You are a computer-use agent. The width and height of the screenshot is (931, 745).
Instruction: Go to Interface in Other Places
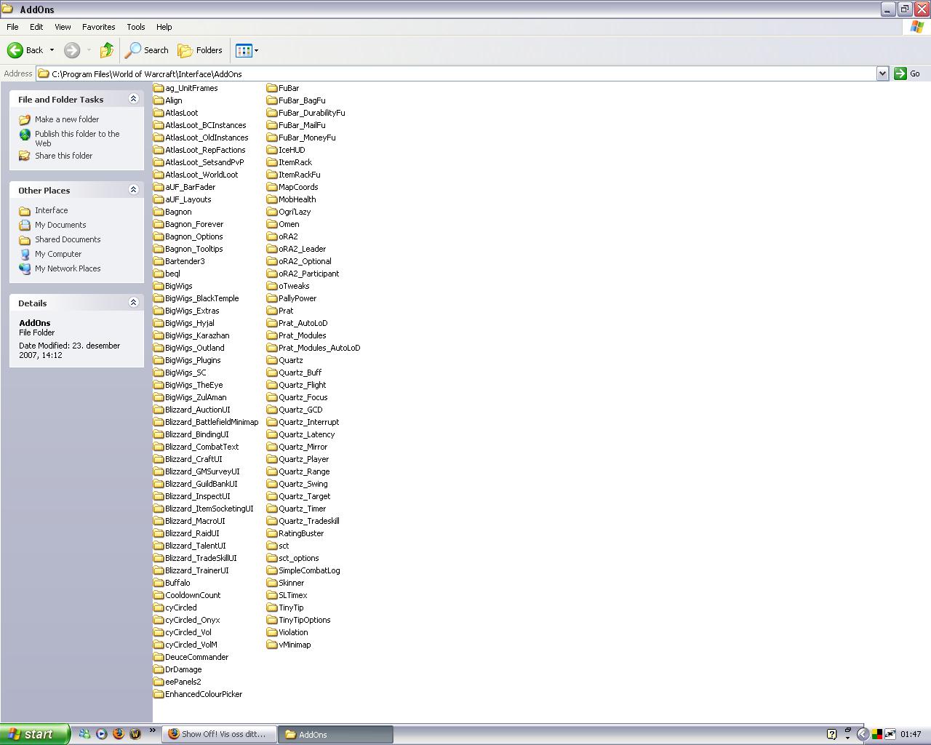(51, 210)
